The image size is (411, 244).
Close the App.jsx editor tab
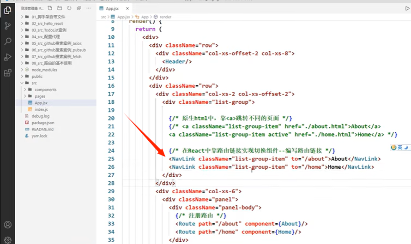coord(127,8)
